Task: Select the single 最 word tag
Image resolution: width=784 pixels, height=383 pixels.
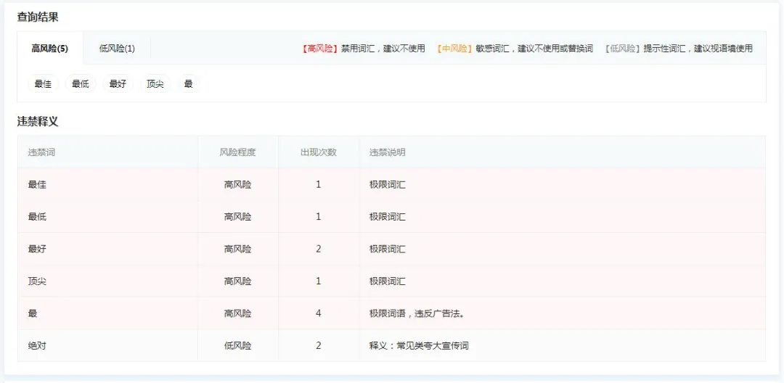Action: 189,84
